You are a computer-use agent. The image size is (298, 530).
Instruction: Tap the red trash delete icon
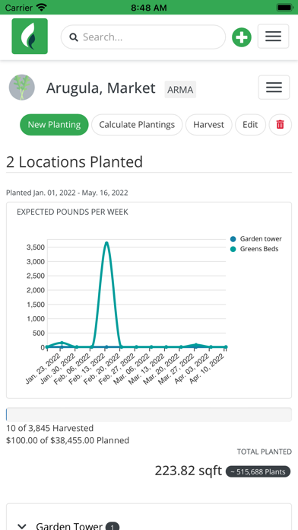280,125
